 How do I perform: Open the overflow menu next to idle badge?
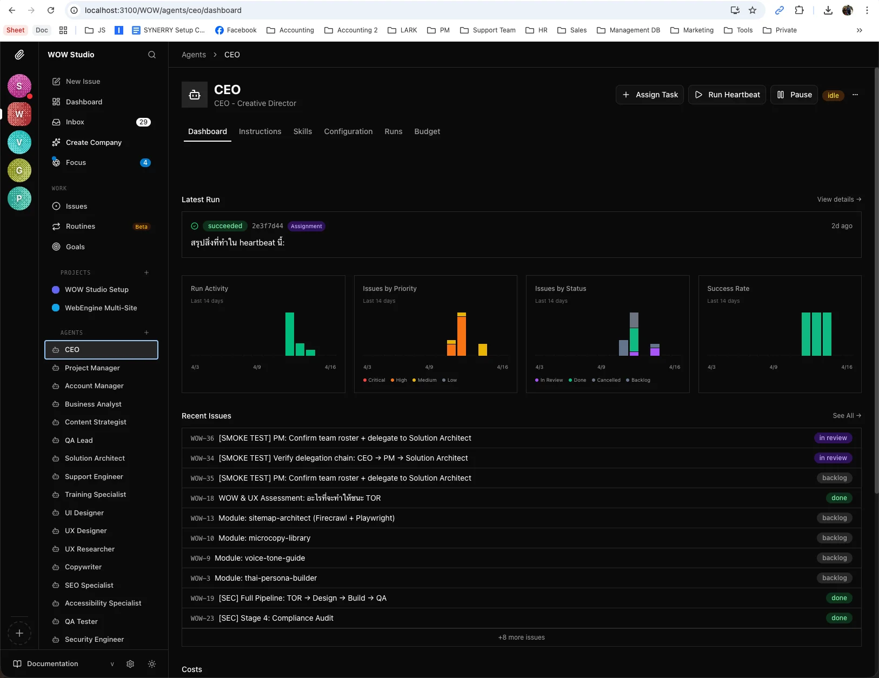854,95
